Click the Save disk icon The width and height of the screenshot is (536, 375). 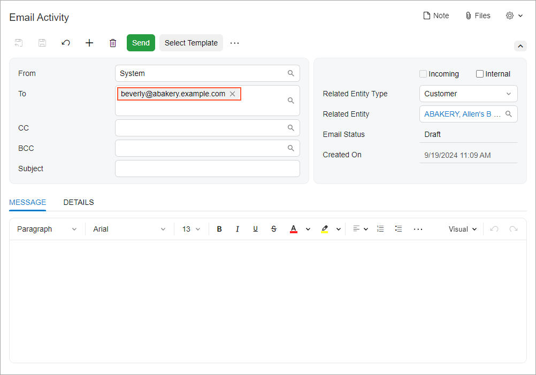pos(42,43)
